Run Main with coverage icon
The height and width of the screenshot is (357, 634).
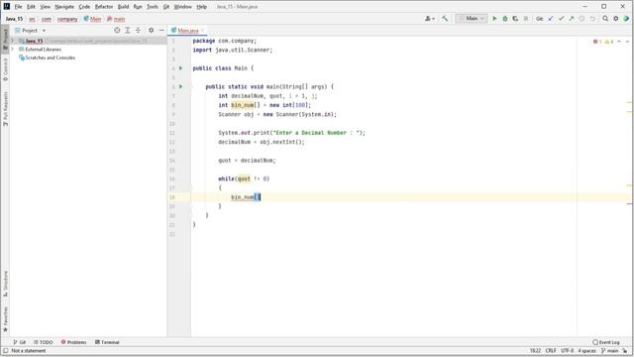[x=515, y=19]
